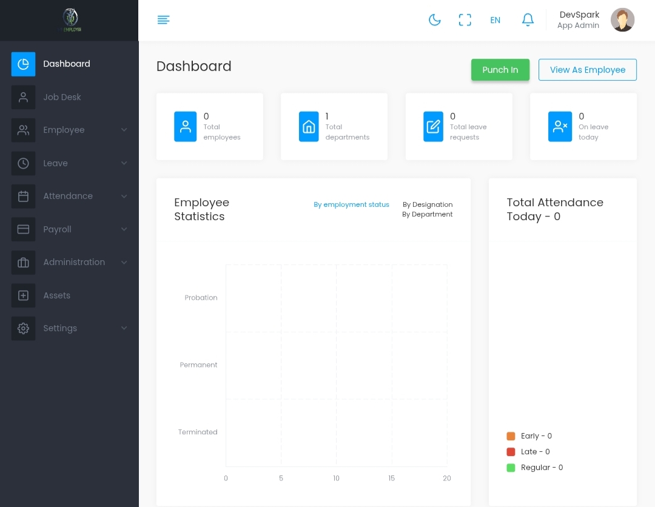Click the Total departments home icon

point(309,127)
